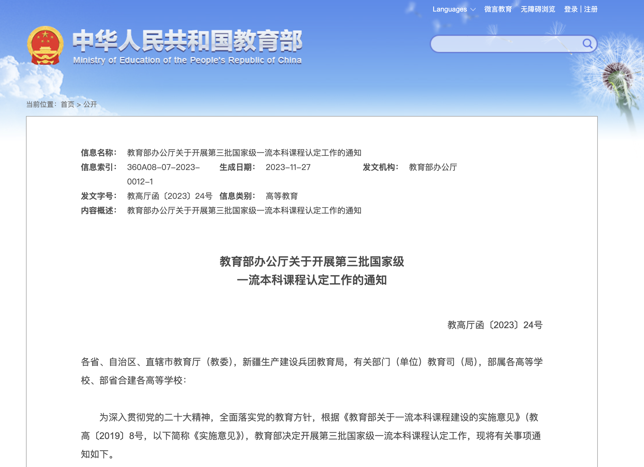The image size is (644, 467).
Task: Enable 无障碍浏览 accessibility mode
Action: (538, 9)
